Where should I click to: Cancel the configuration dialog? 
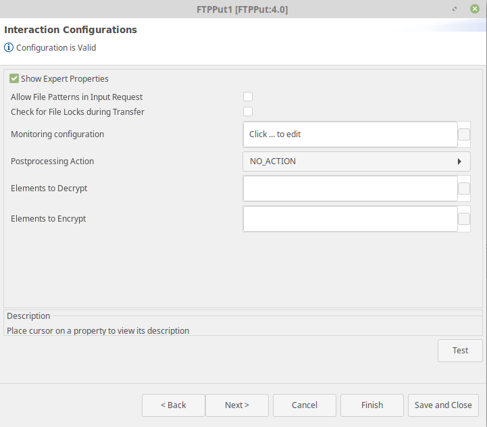tap(305, 405)
